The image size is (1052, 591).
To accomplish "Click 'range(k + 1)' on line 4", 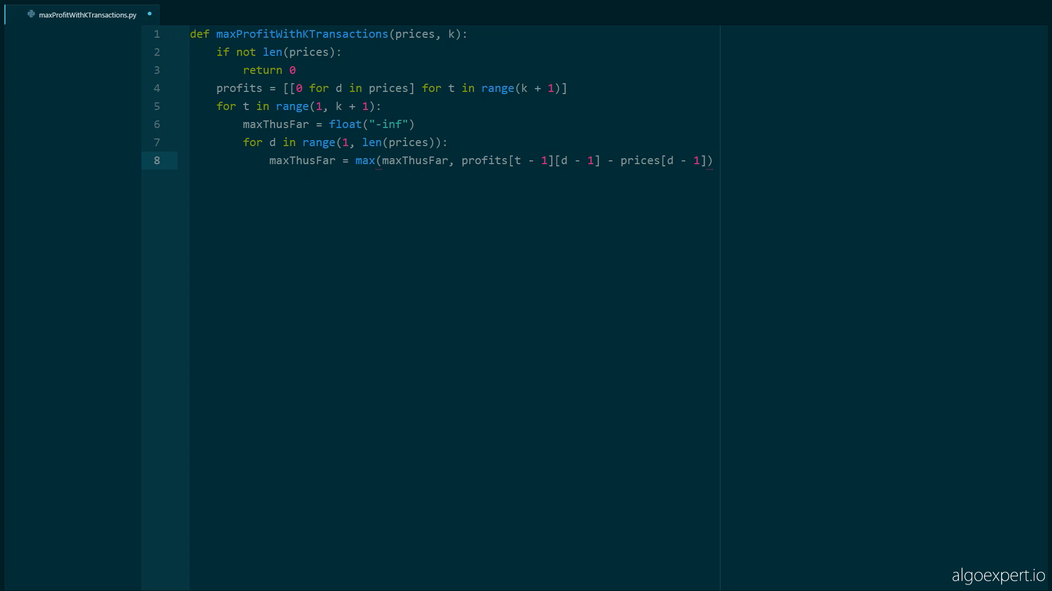I will [521, 88].
